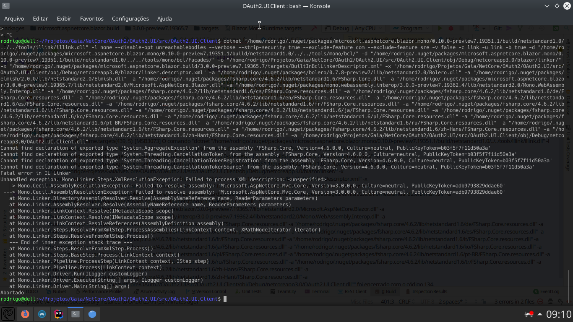573x322 pixels.
Task: Minimize the Konsole window
Action: 547,6
